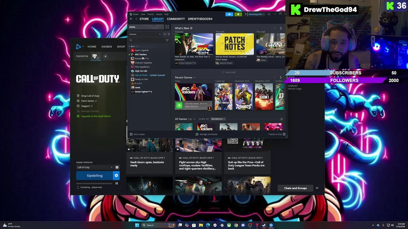Open Google Chrome from taskbar

pos(236,225)
